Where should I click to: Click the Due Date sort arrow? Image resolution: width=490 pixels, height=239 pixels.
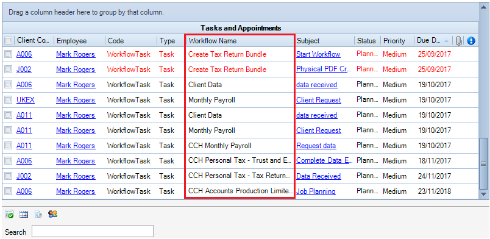pyautogui.click(x=446, y=41)
